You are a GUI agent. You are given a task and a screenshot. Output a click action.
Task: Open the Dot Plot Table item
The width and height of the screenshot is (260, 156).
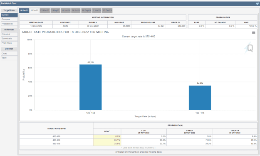(x=9, y=58)
